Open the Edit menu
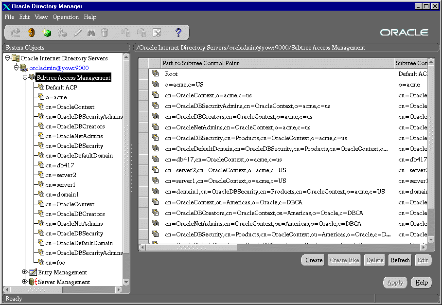The image size is (442, 305). 24,17
